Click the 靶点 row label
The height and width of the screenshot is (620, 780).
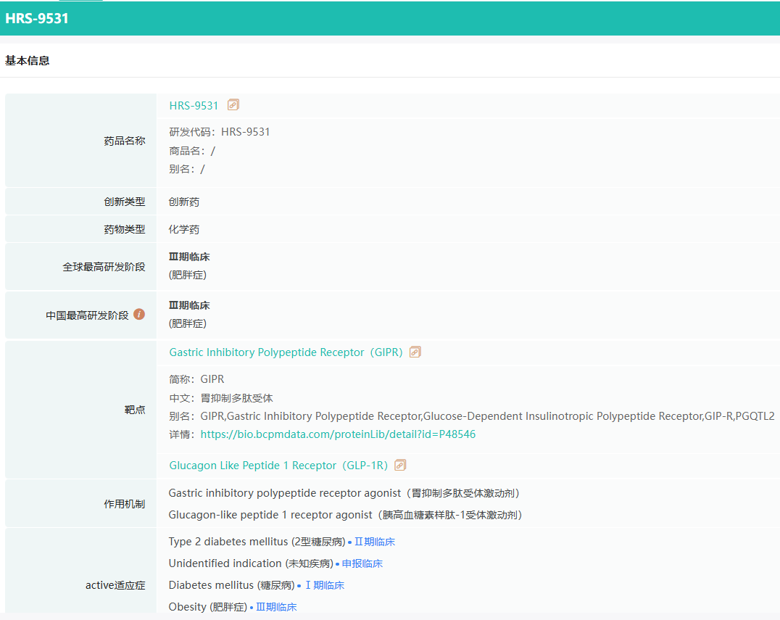point(135,410)
